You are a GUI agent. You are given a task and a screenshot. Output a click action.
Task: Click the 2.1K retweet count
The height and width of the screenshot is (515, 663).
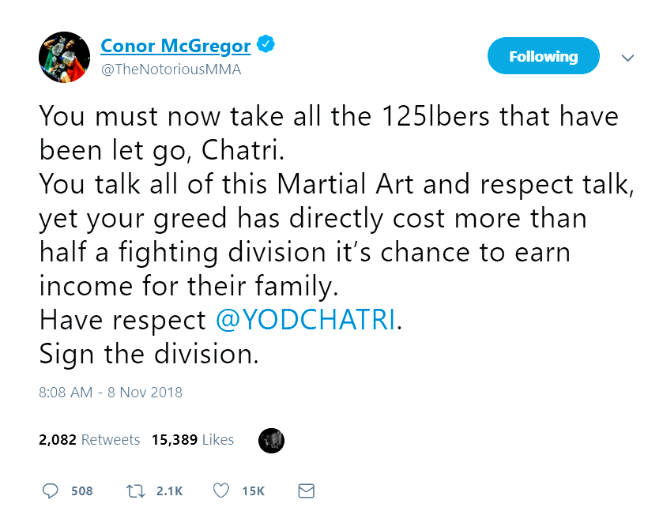point(169,491)
